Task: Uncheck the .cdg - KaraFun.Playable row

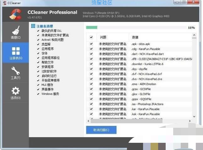Action: pos(91,49)
